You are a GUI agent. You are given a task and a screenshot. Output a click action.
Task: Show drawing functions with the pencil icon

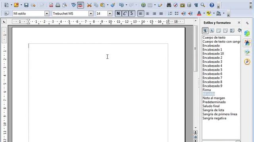coord(160,5)
